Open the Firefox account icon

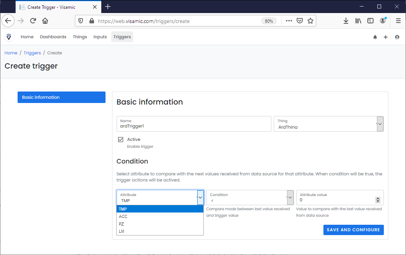383,21
